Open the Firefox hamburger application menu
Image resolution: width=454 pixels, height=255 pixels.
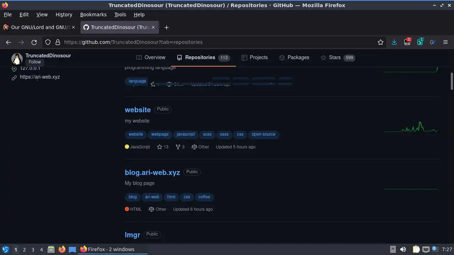tap(445, 42)
